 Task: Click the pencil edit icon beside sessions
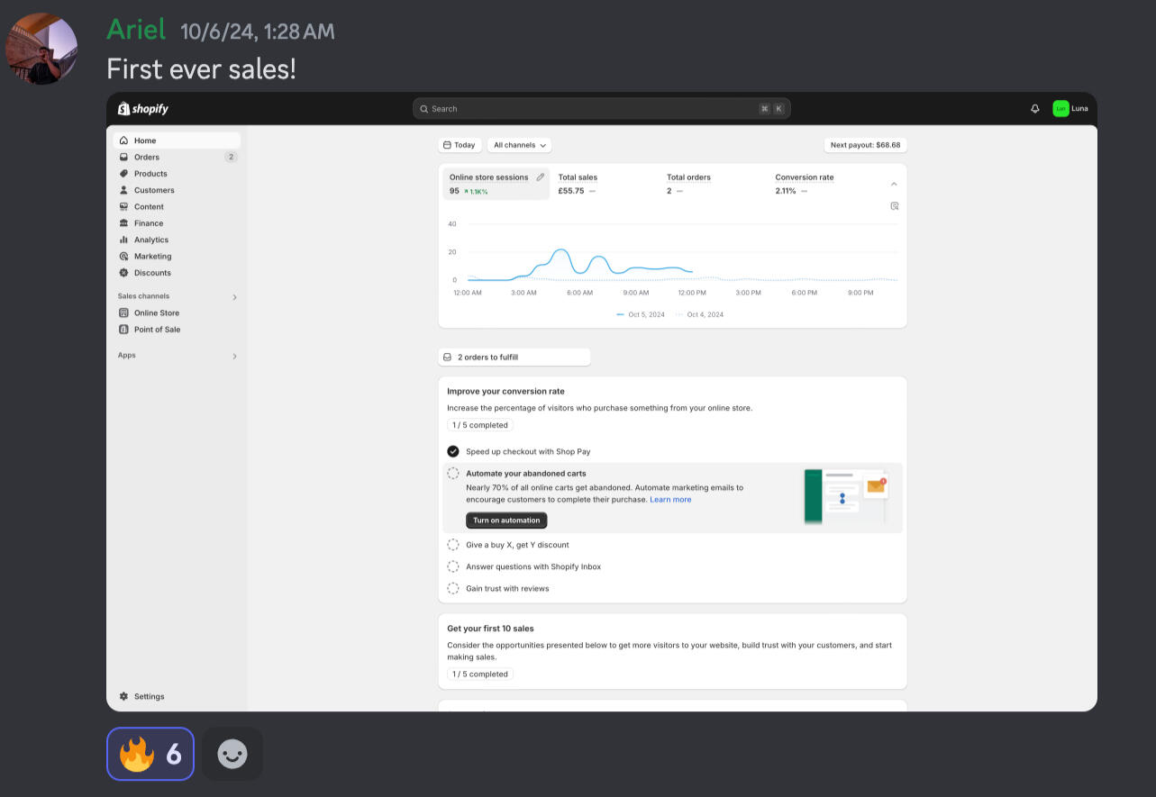coord(541,177)
